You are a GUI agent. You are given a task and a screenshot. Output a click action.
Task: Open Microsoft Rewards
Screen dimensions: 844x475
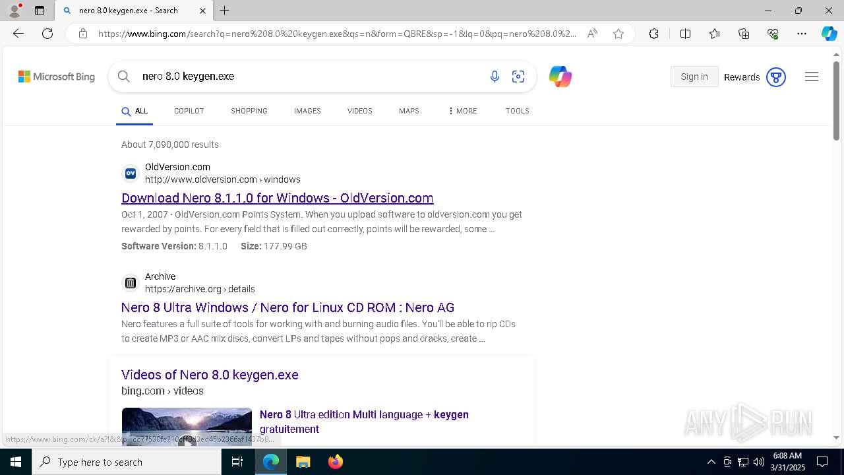pos(755,77)
